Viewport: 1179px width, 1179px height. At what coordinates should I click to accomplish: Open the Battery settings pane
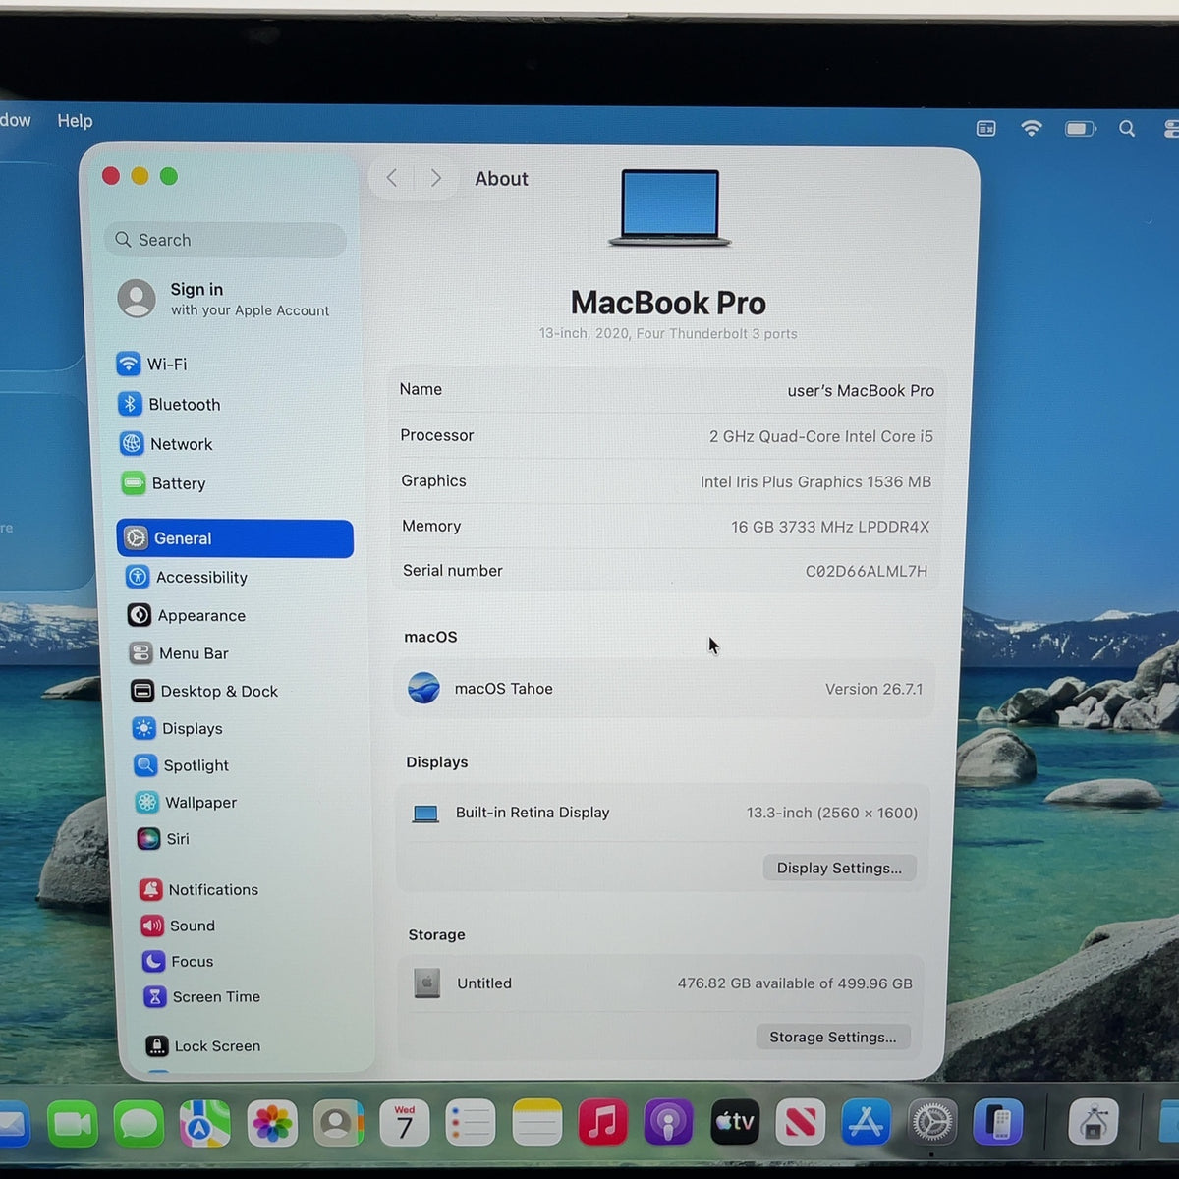pos(163,483)
